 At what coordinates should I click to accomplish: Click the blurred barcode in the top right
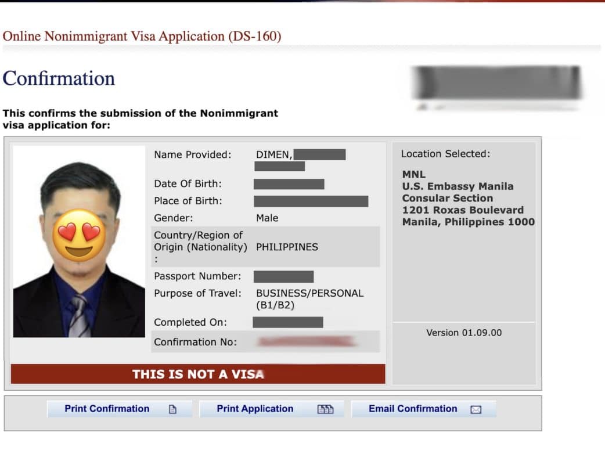[496, 83]
